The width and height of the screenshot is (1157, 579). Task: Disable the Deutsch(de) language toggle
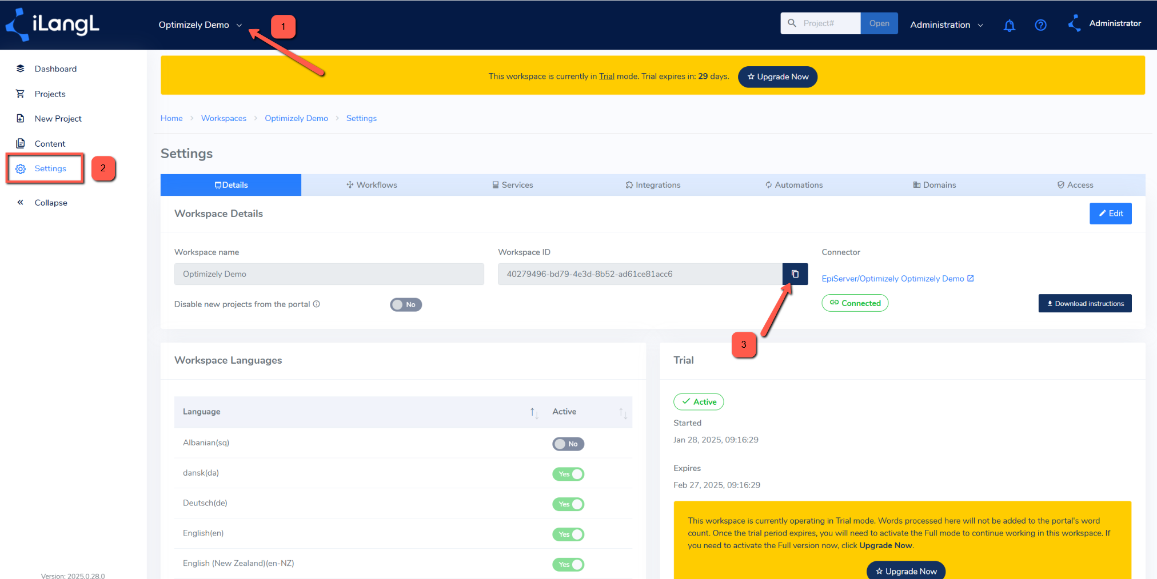[x=568, y=504]
